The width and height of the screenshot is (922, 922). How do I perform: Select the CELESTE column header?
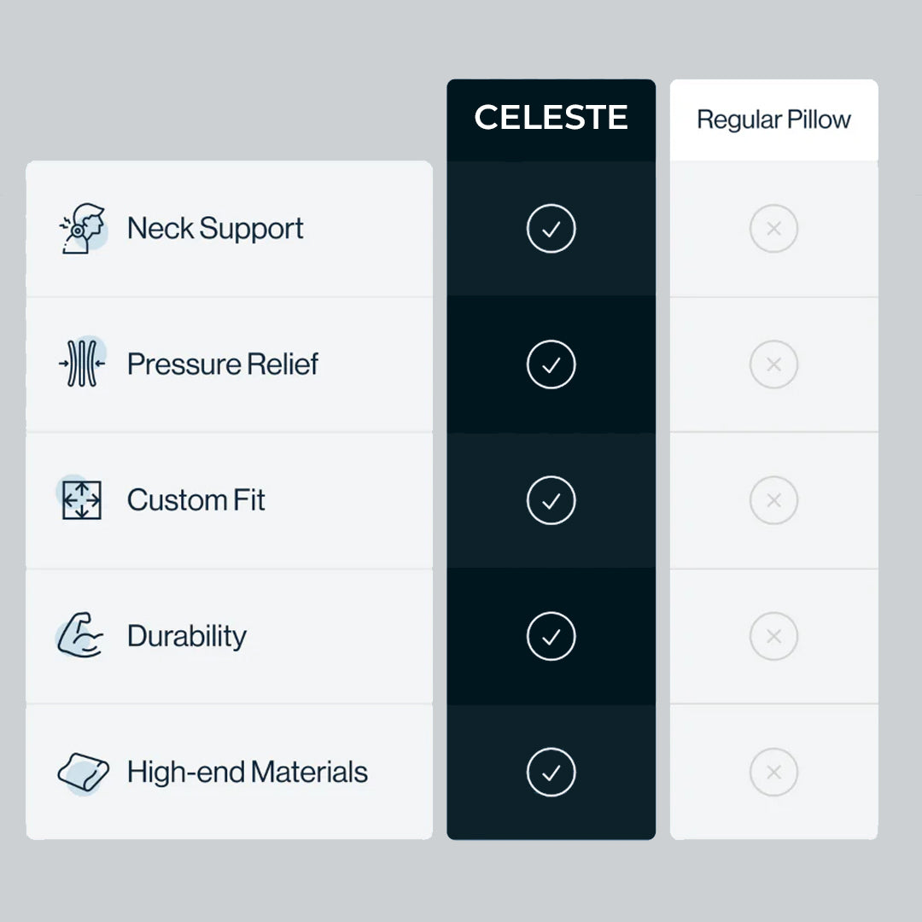tap(551, 118)
